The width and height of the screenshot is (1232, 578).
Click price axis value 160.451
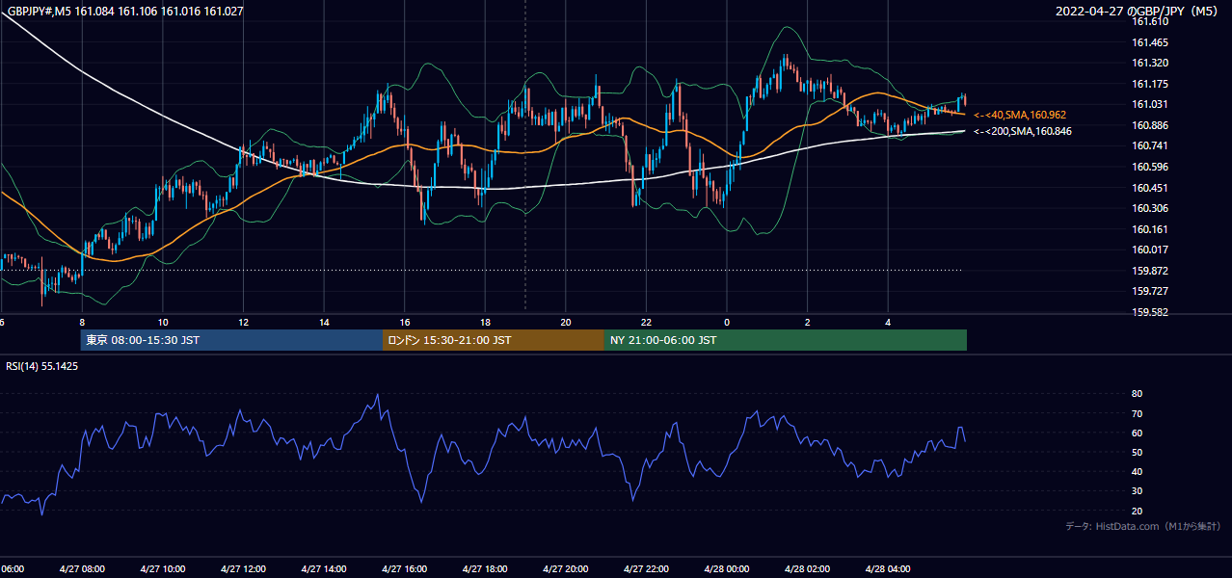point(1149,188)
